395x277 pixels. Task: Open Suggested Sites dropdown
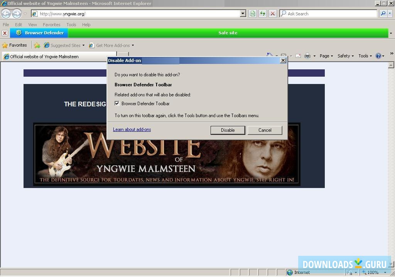point(64,45)
